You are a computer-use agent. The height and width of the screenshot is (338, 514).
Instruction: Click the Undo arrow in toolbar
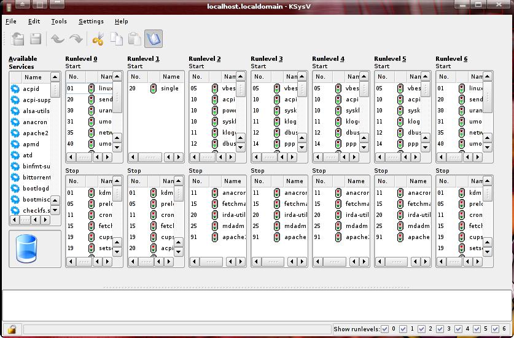pos(58,39)
